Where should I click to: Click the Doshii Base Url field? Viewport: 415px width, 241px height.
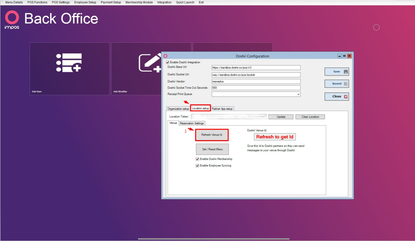point(256,68)
